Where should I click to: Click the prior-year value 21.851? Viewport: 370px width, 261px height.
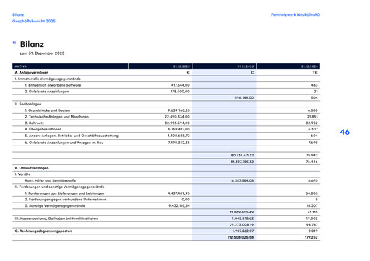click(312, 117)
